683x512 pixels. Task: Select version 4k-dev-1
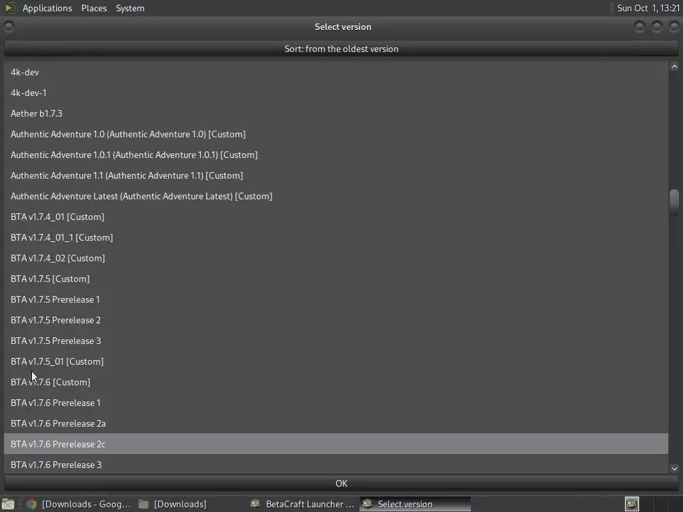pyautogui.click(x=336, y=93)
